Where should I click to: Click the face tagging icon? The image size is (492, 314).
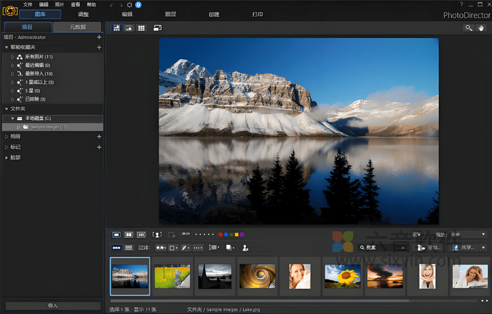point(157,235)
